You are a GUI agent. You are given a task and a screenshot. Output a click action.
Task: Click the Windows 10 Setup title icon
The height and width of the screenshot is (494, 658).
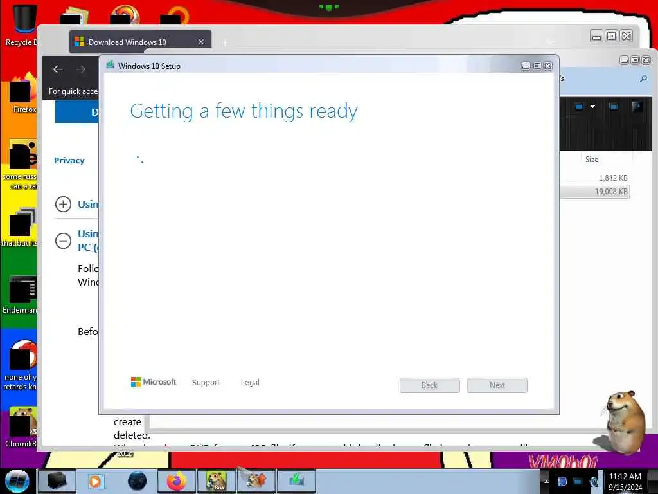click(111, 65)
